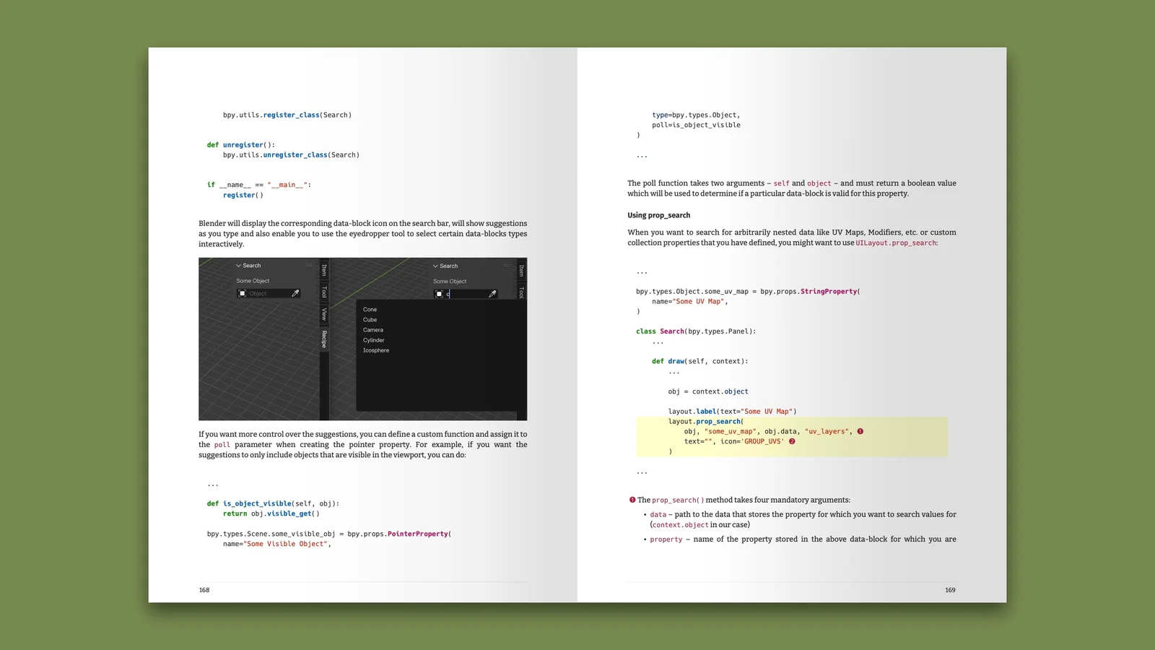Choose Icosphere from the suggestion list
Screen dimensions: 1155x650
click(375, 350)
